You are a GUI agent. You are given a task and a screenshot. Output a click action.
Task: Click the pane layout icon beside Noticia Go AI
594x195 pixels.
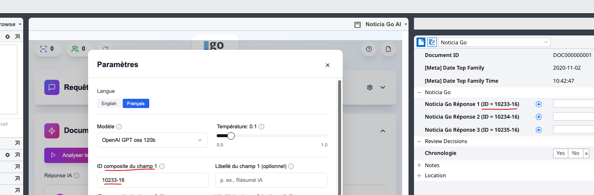(x=357, y=24)
